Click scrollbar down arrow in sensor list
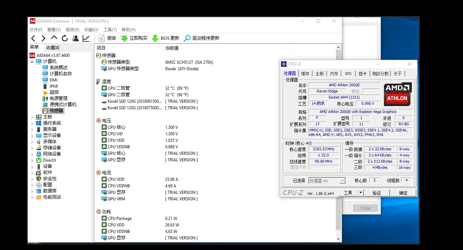Screen dimensions: 463x250 coord(339,239)
